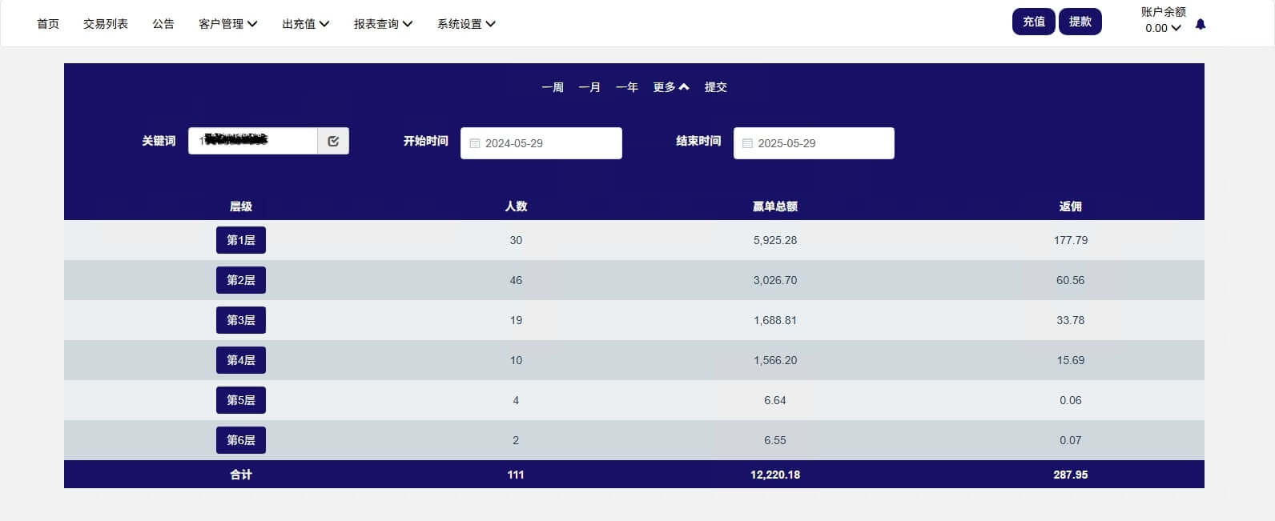Expand the 出充值 dropdown menu
This screenshot has height=521, width=1275.
[x=306, y=24]
